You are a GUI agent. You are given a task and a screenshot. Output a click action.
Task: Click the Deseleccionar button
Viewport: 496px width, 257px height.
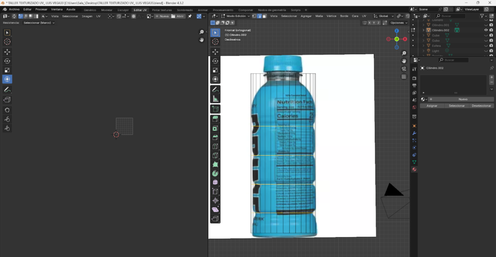tap(481, 106)
